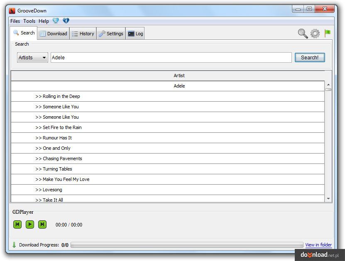Select the song Make You Feel My Love

click(x=168, y=179)
